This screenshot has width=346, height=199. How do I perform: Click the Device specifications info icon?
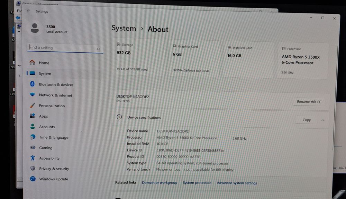(119, 117)
